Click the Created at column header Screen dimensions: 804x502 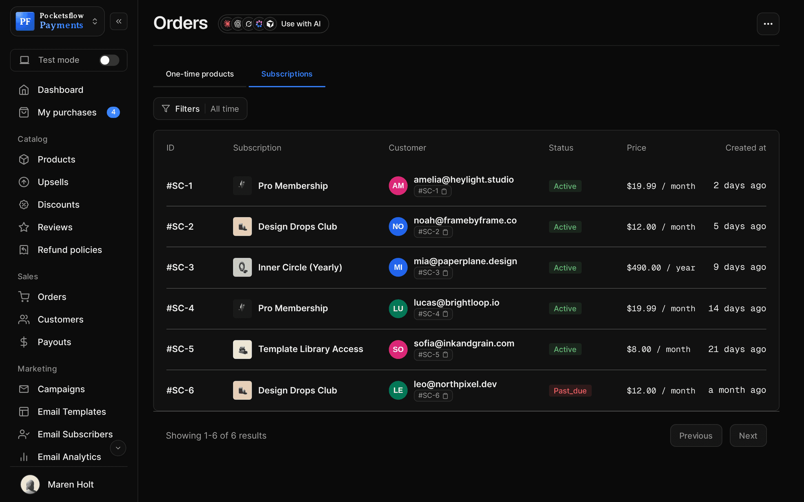746,148
